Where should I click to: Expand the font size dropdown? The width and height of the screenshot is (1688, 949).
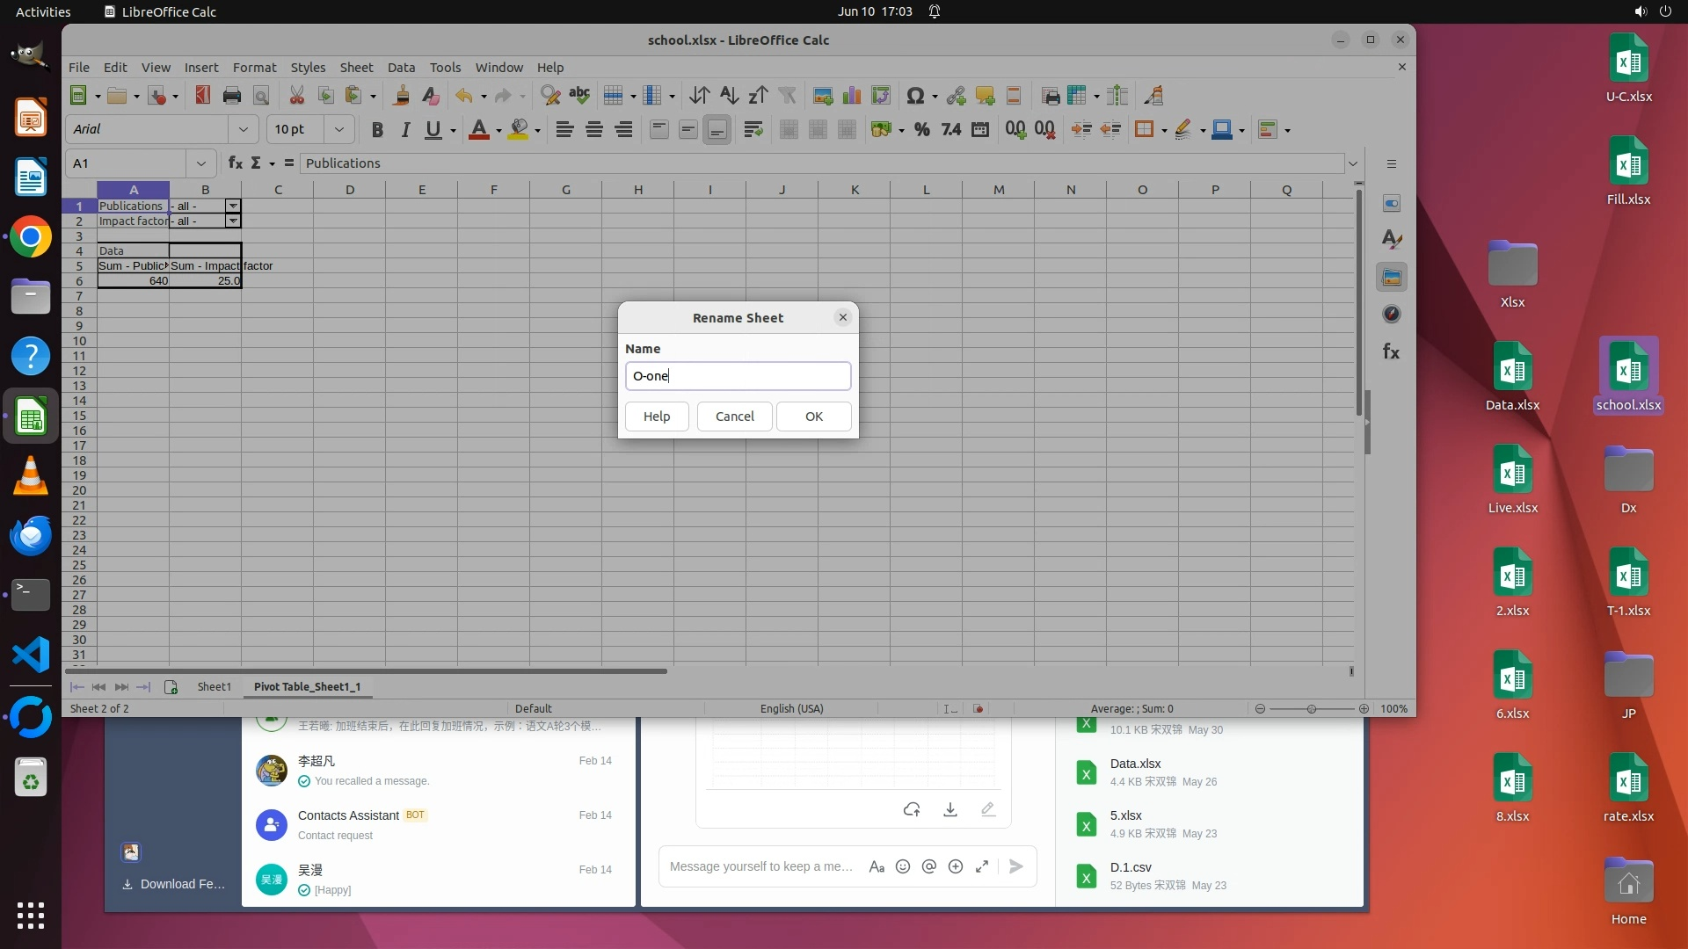[338, 129]
